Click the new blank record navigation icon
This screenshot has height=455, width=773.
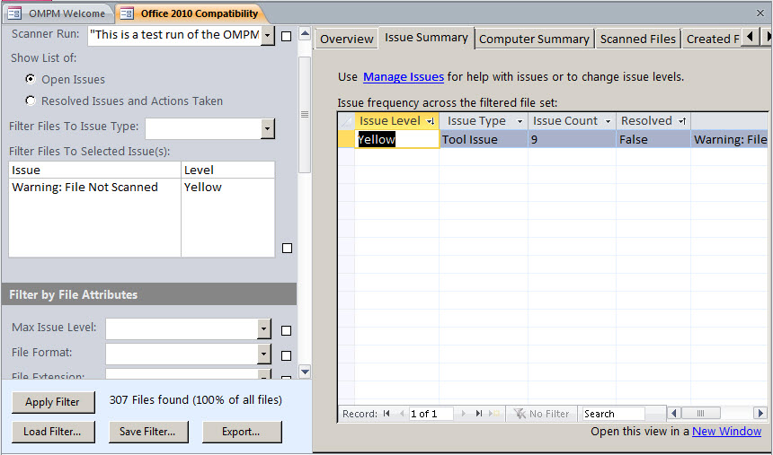493,414
